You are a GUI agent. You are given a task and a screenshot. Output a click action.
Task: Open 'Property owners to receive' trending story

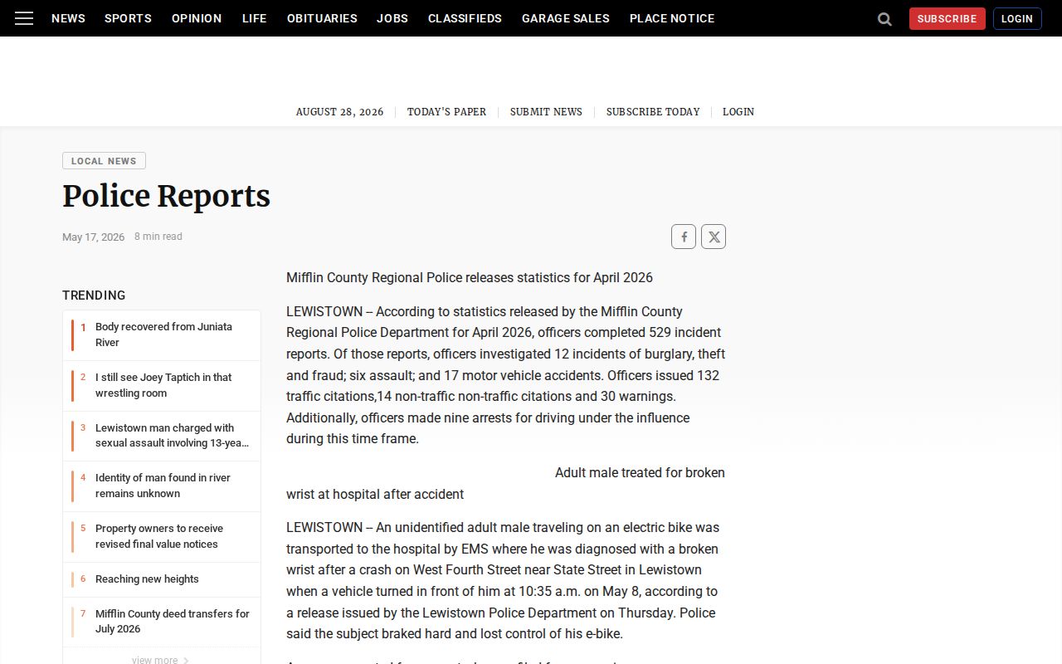(x=159, y=536)
